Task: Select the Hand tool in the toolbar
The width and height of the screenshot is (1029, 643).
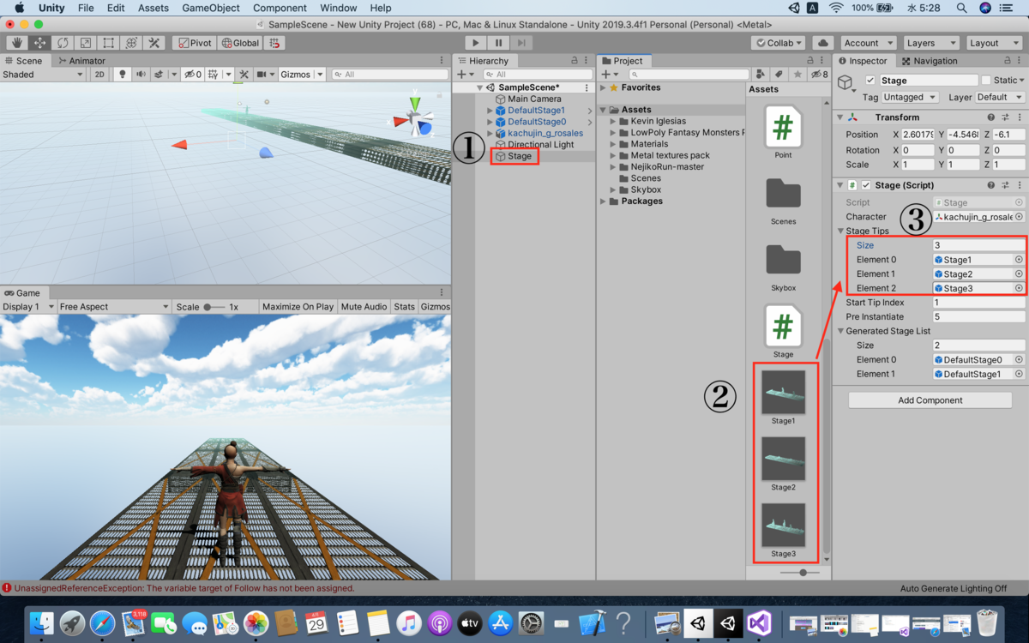Action: coord(16,43)
